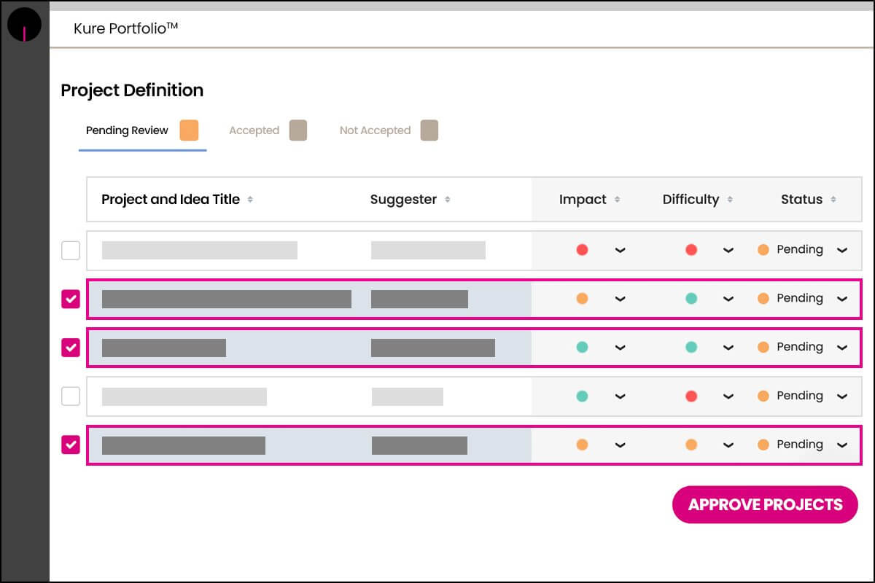Sort by the Suggester column header

(405, 199)
